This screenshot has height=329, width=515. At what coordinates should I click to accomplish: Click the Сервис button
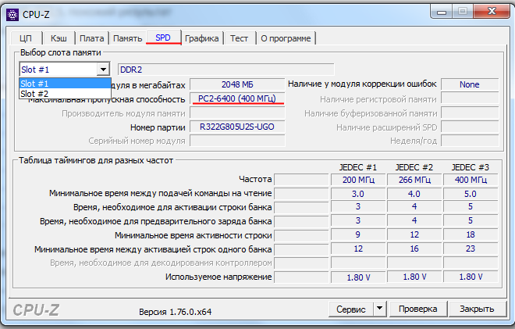[x=351, y=309]
